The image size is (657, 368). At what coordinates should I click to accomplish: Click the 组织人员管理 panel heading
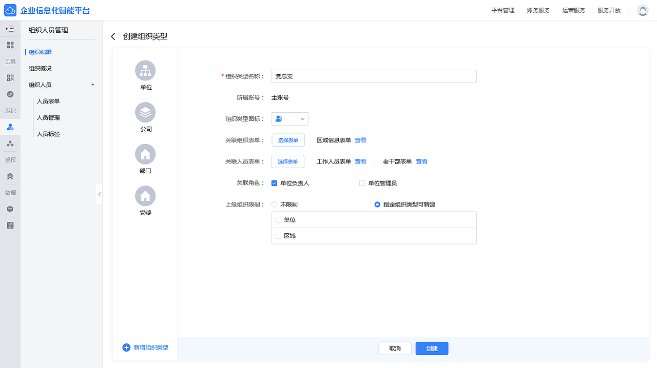coord(48,30)
